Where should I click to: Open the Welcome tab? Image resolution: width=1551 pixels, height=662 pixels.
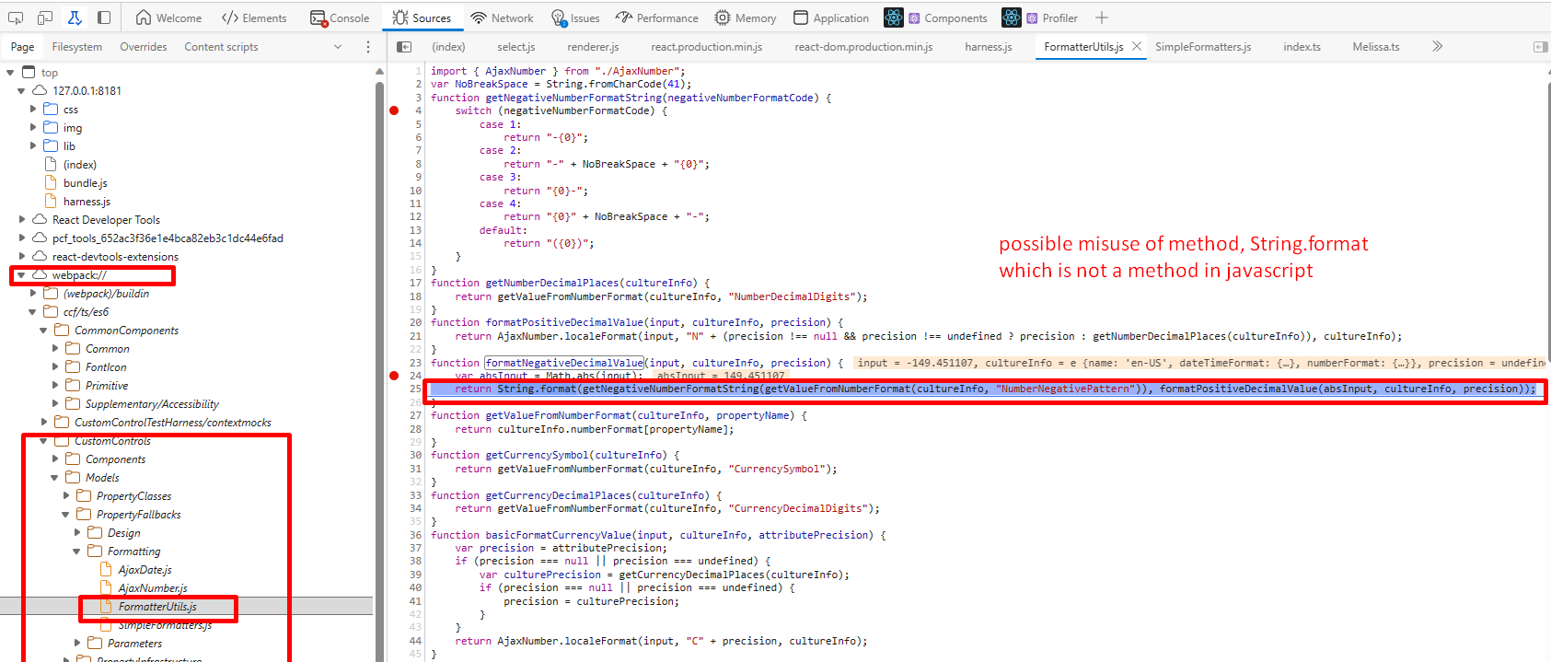168,17
